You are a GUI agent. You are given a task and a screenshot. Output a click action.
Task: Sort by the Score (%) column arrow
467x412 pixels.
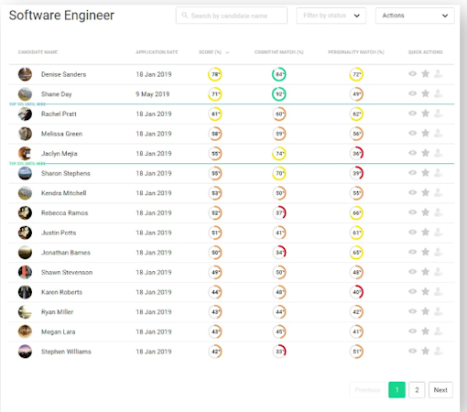pyautogui.click(x=227, y=52)
